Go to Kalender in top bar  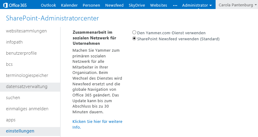[69, 5]
